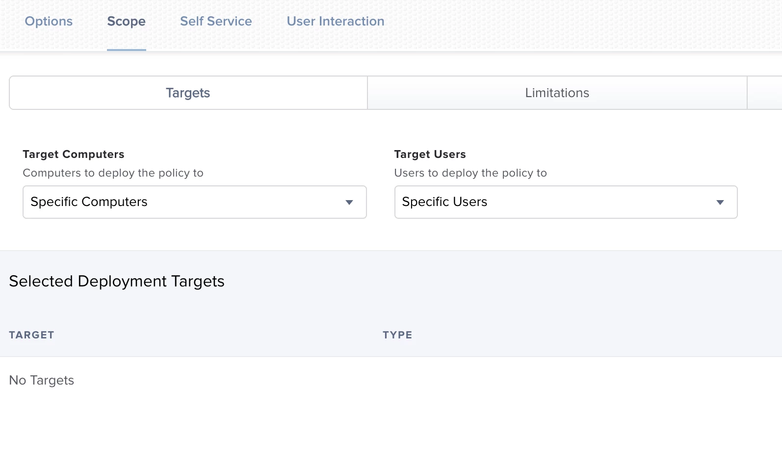This screenshot has width=782, height=463.
Task: Select the Scope tab
Action: point(126,22)
